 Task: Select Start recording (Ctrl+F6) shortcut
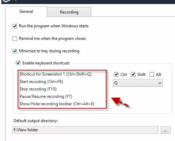click(41, 82)
